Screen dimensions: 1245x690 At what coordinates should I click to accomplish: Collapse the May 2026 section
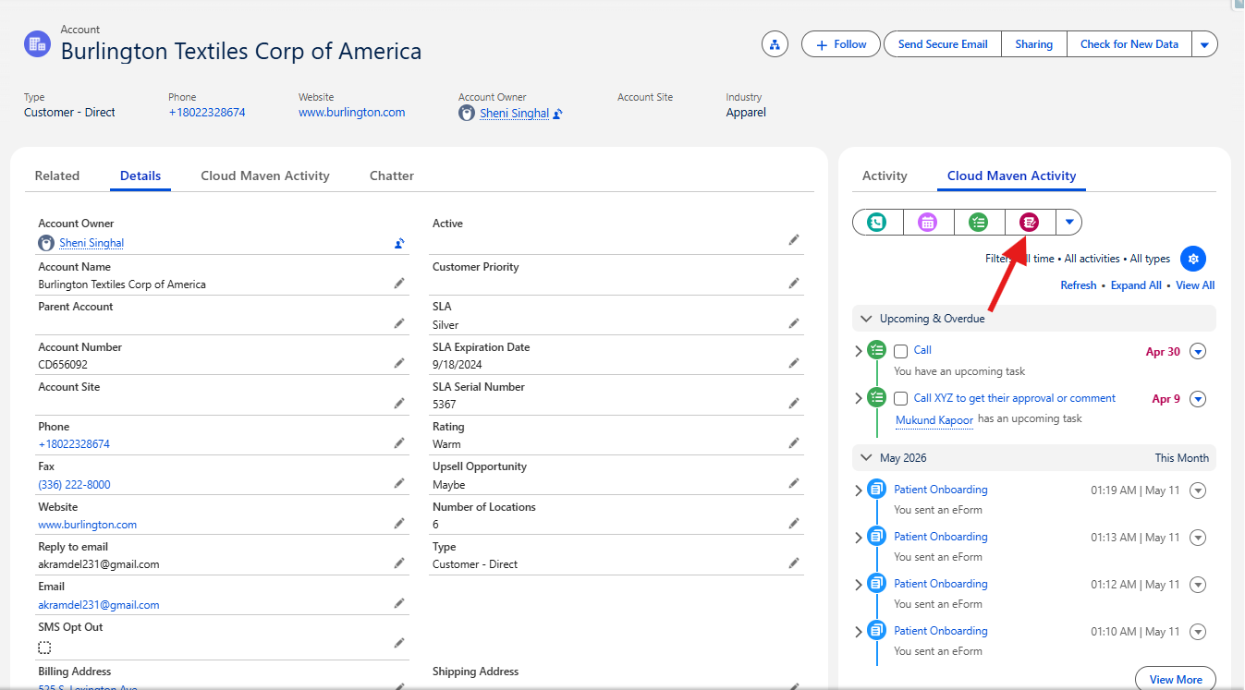coord(866,458)
